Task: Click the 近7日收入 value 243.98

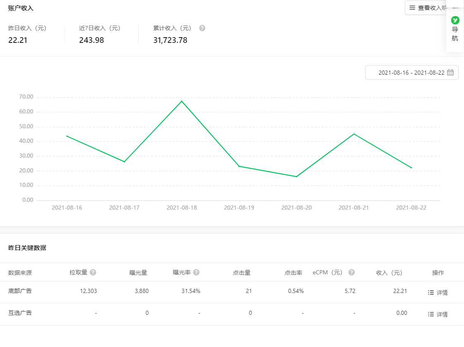Action: (91, 40)
